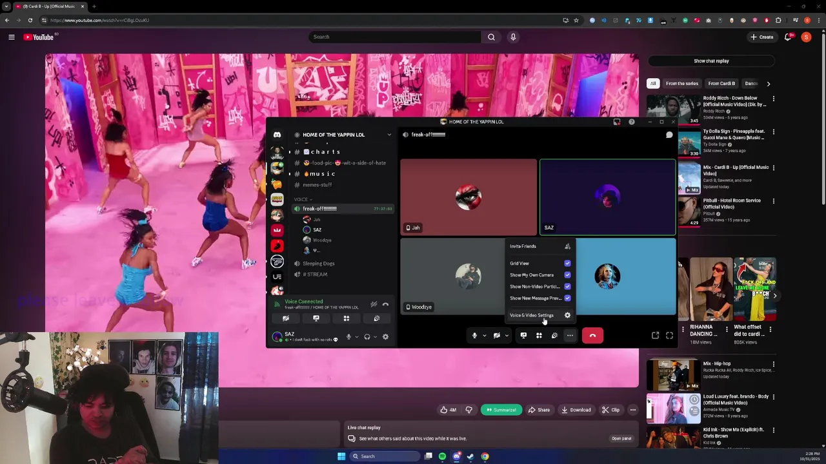826x464 pixels.
Task: Open the three-dot more options in call controls
Action: pyautogui.click(x=570, y=335)
